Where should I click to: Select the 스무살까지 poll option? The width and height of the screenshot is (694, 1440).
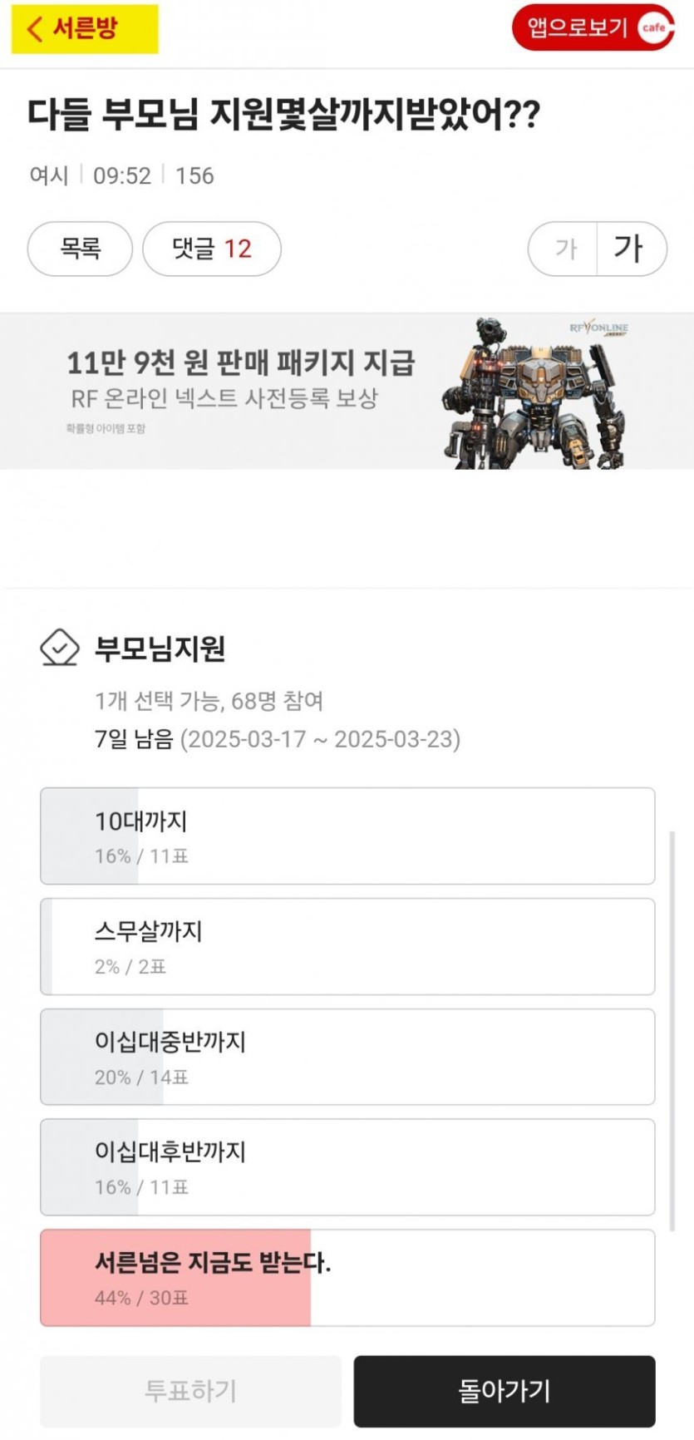coord(347,946)
